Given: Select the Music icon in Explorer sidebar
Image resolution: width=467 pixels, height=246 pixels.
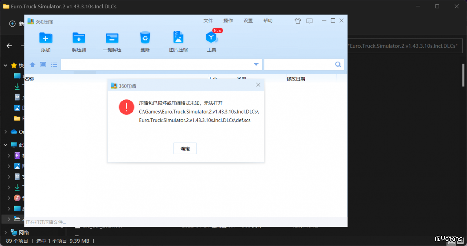Looking at the screenshot, I should 17,198.
